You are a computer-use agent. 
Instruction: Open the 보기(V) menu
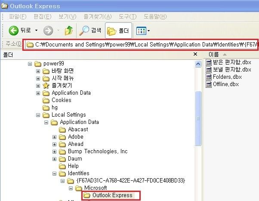(x=68, y=16)
